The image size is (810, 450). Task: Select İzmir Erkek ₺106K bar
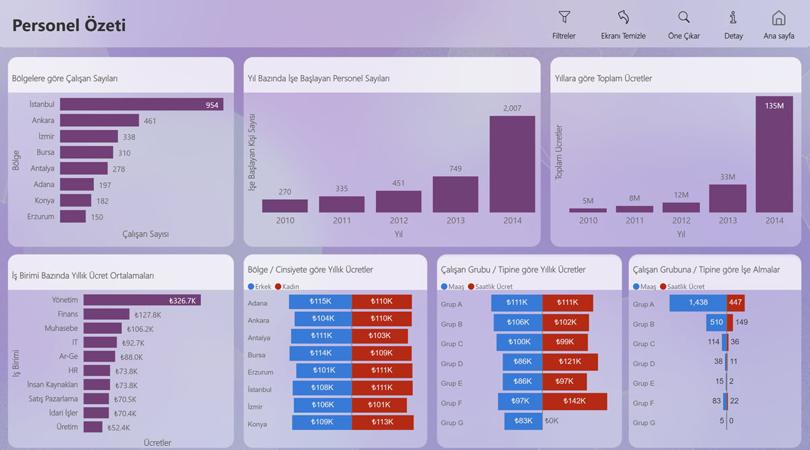pos(323,405)
